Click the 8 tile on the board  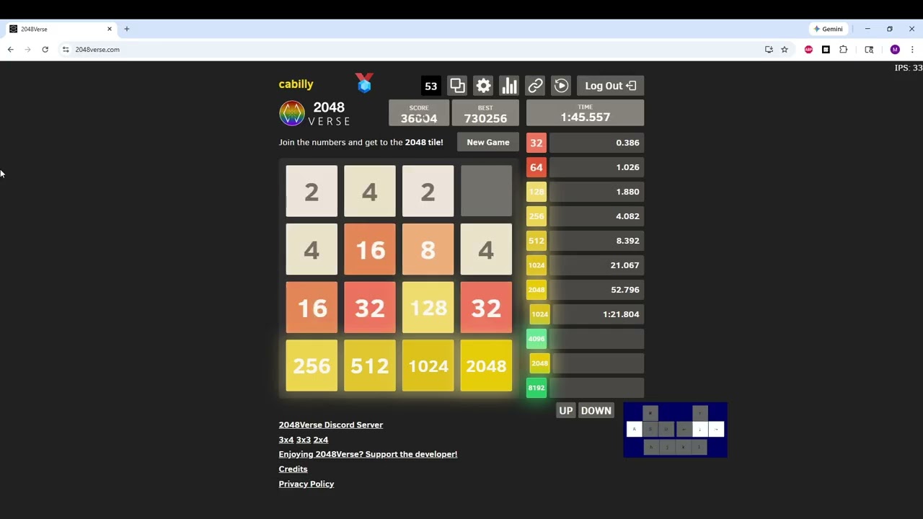pyautogui.click(x=428, y=249)
